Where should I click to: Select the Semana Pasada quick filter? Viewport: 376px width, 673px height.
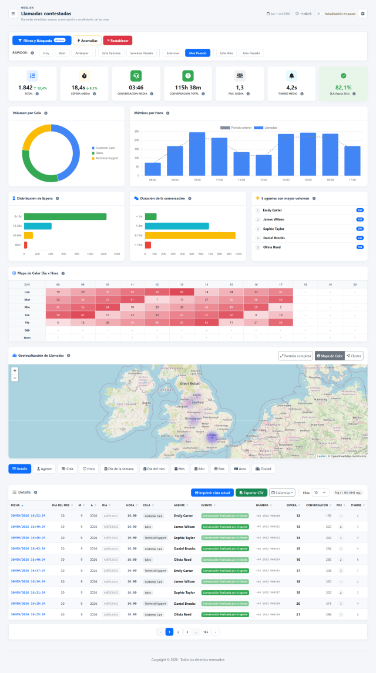142,53
